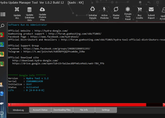Open the orange Hydra MTK module icon
The height and width of the screenshot is (118, 165).
pos(2,54)
